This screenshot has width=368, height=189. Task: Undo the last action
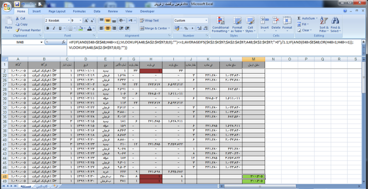[23, 4]
